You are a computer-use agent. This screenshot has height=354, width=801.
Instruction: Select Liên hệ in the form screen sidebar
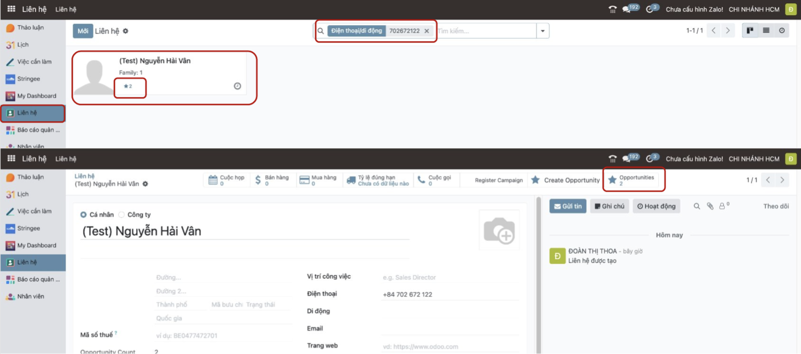coord(33,262)
